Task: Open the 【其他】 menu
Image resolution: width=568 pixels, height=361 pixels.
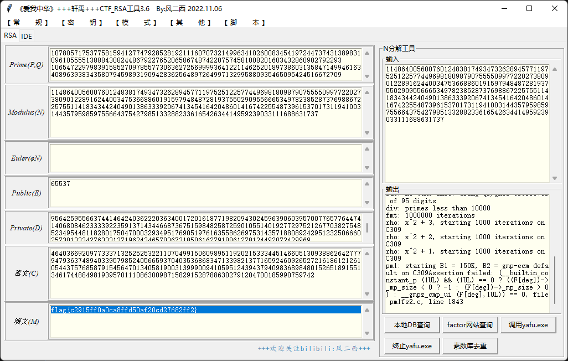Action: pyautogui.click(x=190, y=23)
